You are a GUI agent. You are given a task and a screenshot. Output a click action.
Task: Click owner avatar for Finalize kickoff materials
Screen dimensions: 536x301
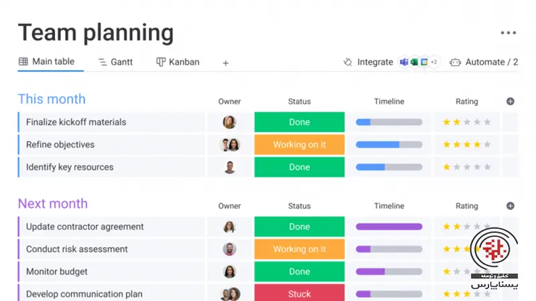click(x=229, y=122)
